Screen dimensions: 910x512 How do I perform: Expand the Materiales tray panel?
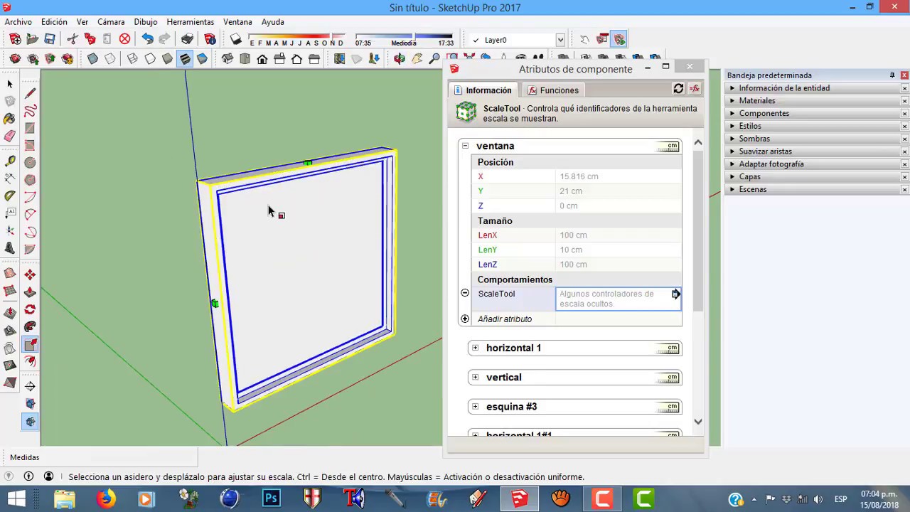pyautogui.click(x=732, y=101)
